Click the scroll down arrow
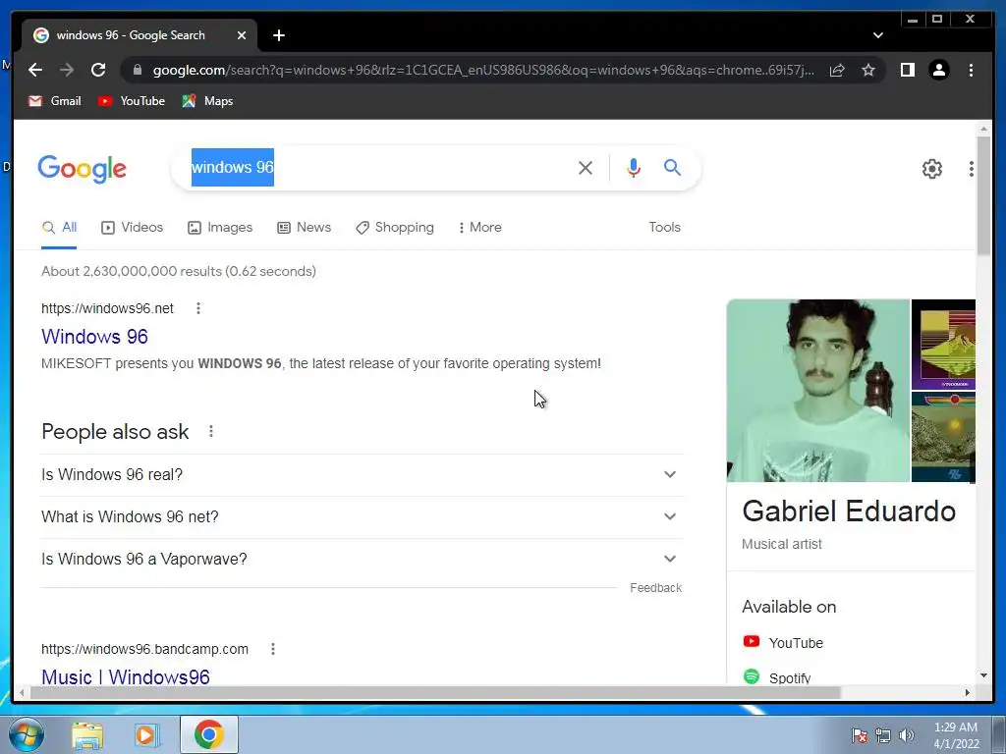 pos(983,675)
